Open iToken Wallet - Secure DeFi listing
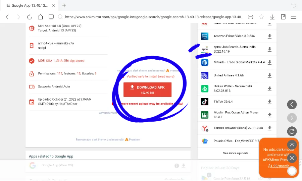302x181 pixels. [233, 88]
